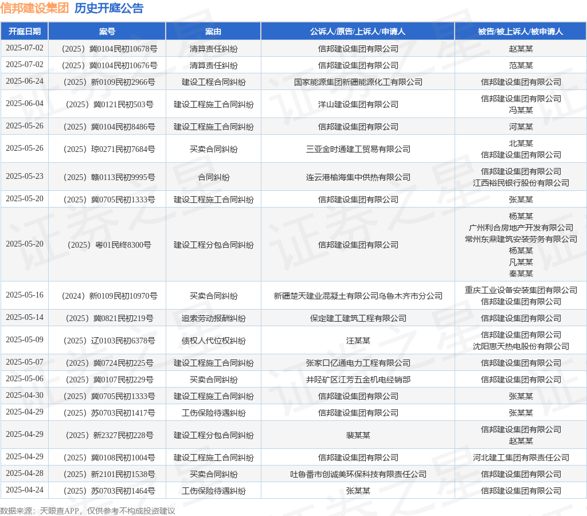Select the 建设工程合同纠纷 case cause
Image resolution: width=587 pixels, height=516 pixels.
point(213,82)
